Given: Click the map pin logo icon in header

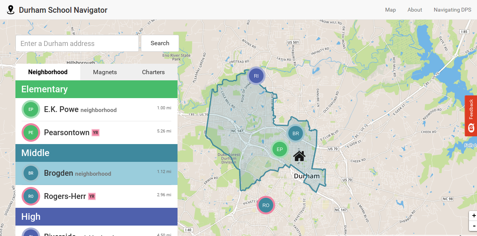Looking at the screenshot, I should click(11, 10).
